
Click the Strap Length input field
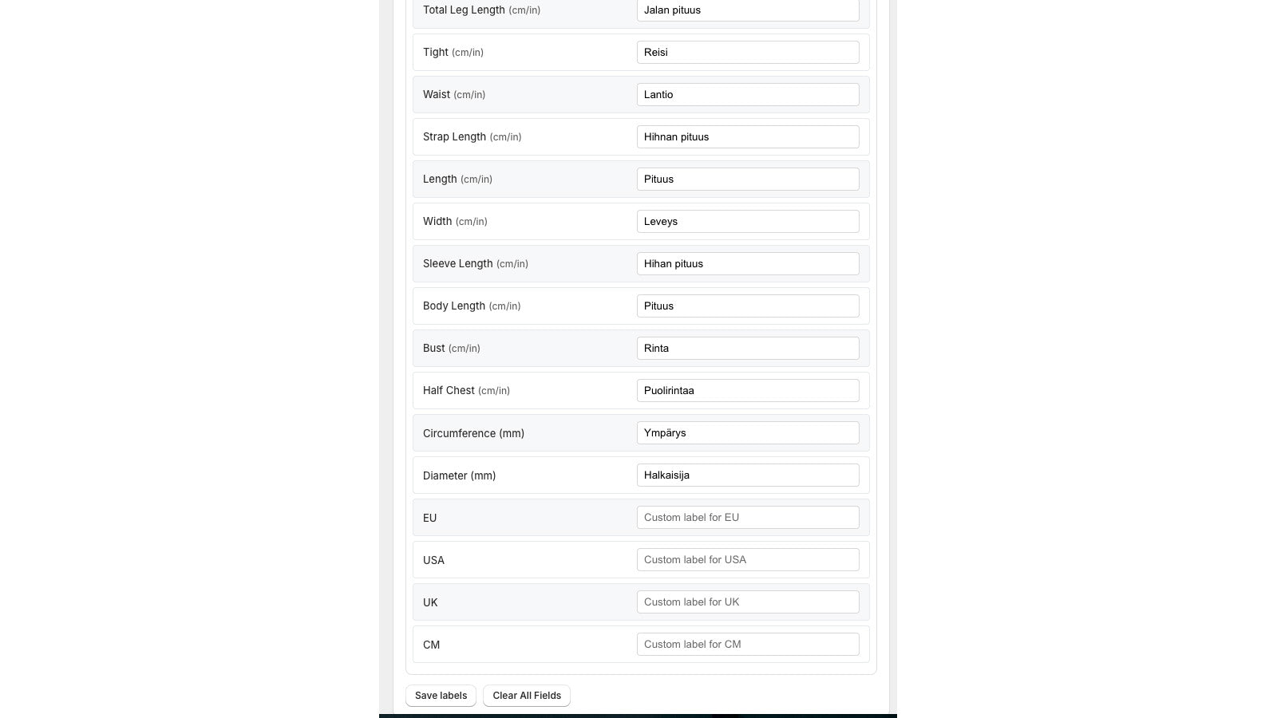tap(747, 137)
